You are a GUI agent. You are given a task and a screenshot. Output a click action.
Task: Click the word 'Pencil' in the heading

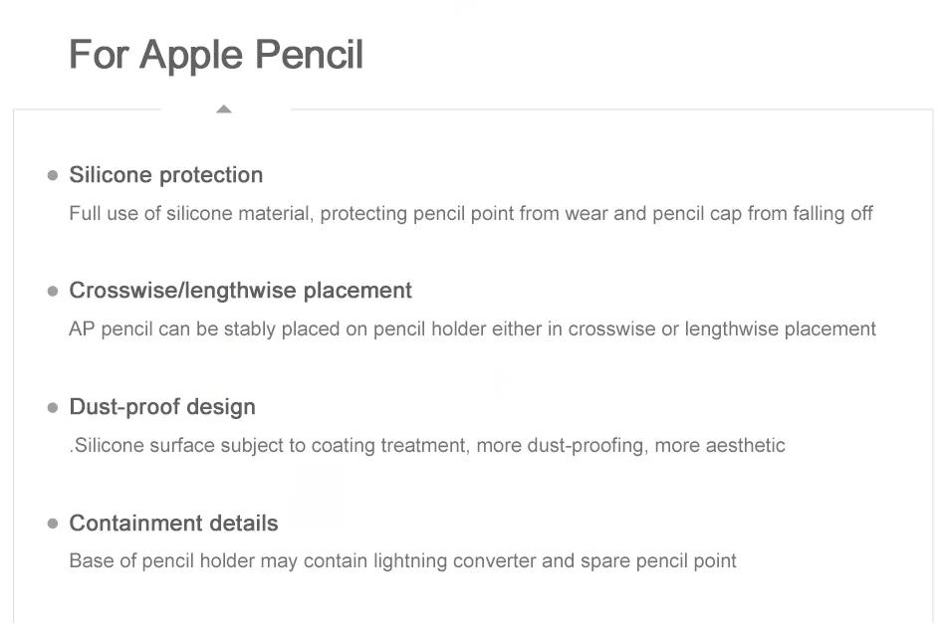point(309,55)
